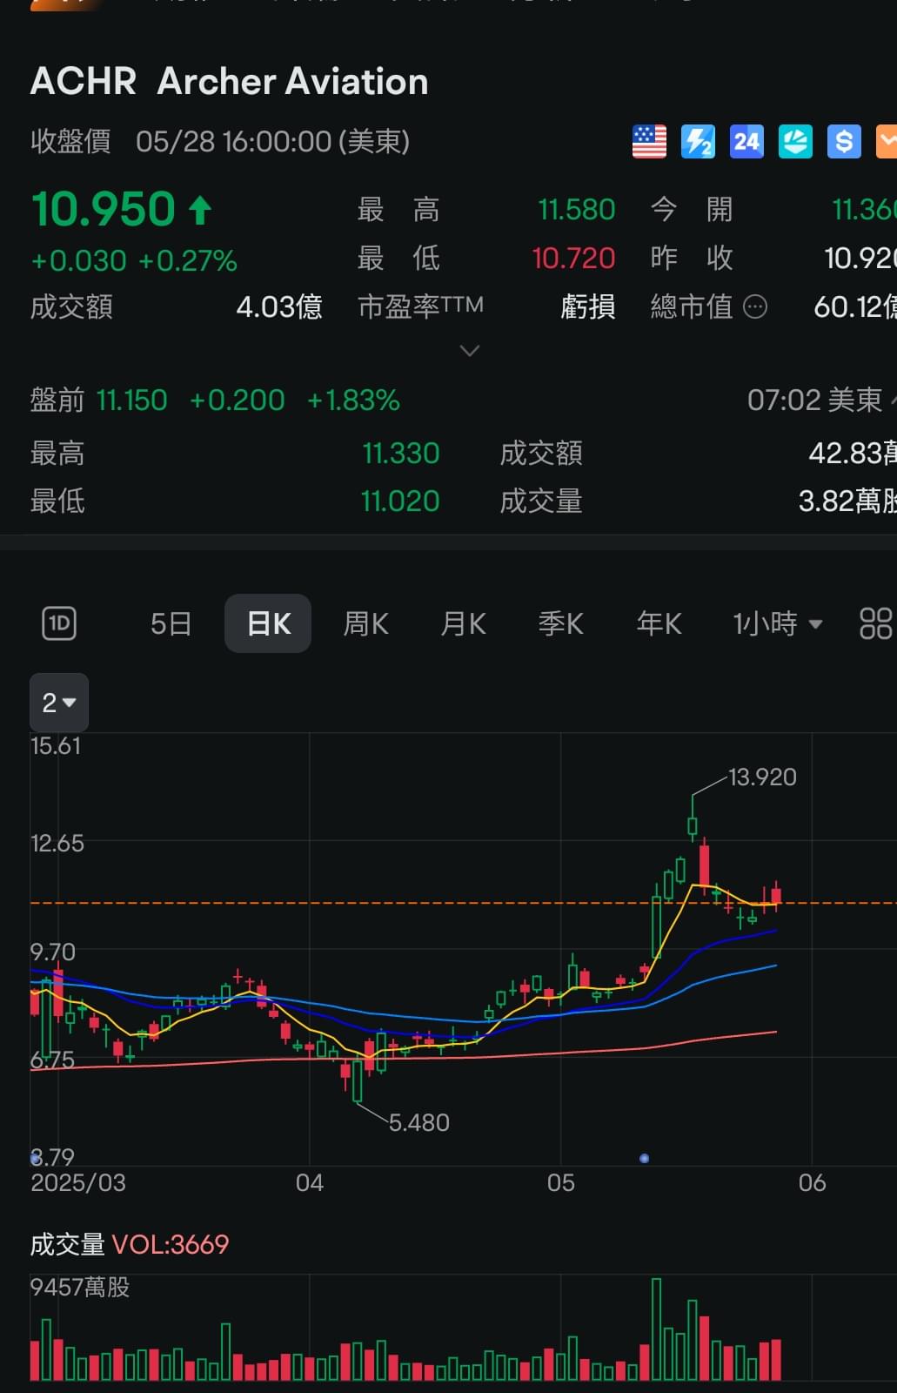This screenshot has width=897, height=1393.
Task: Tap the VOL:3669 volume reading
Action: (171, 1245)
